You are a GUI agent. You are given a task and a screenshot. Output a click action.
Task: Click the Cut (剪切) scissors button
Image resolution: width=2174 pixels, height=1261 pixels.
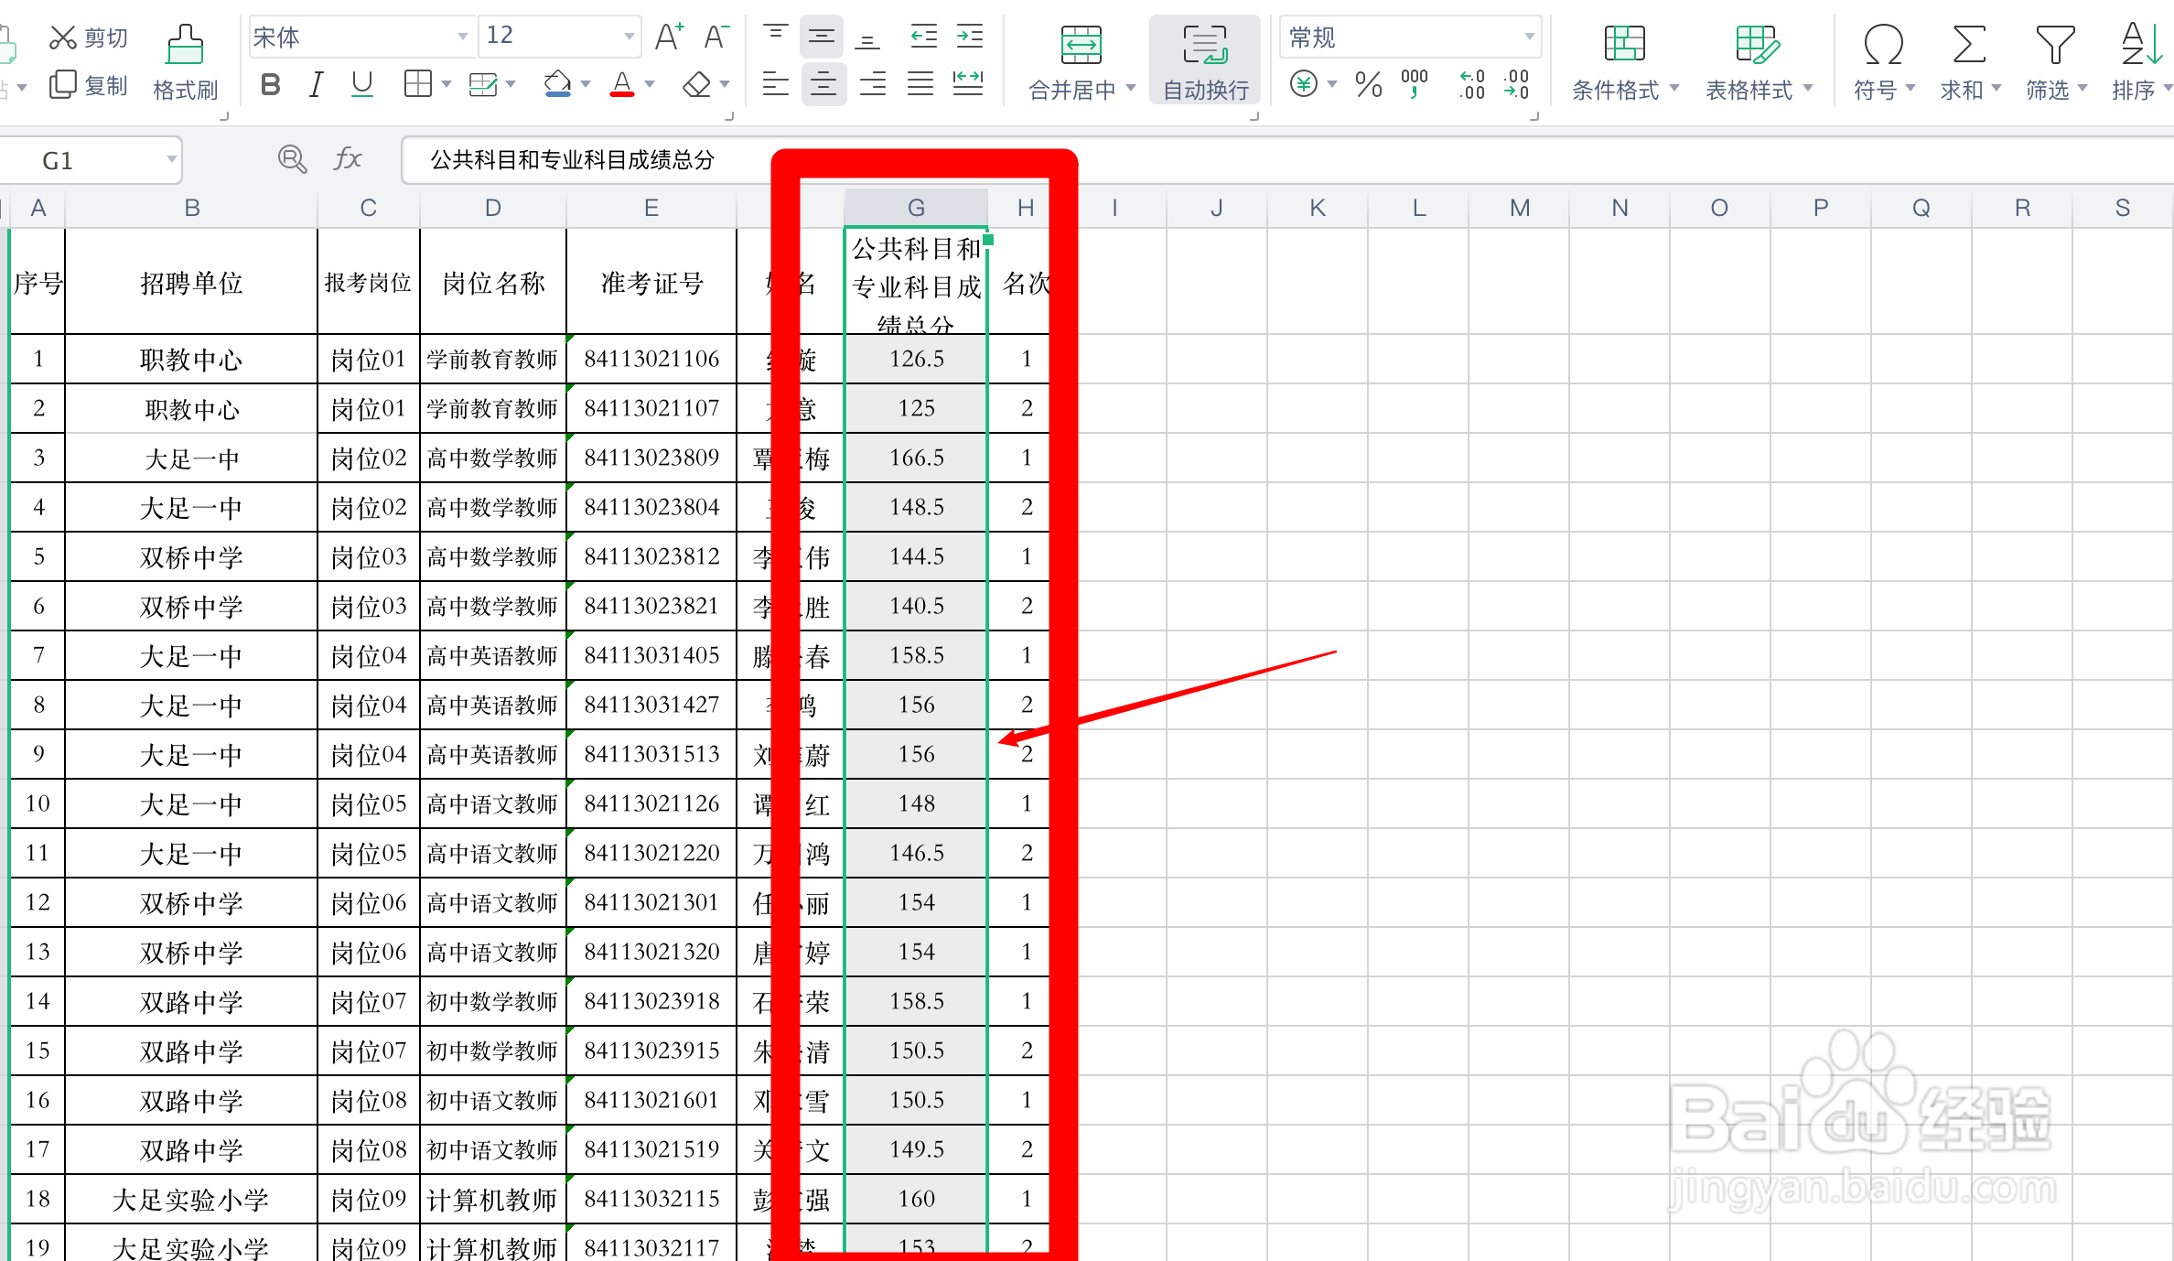point(88,38)
